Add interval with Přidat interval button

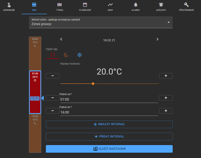[x=109, y=137]
